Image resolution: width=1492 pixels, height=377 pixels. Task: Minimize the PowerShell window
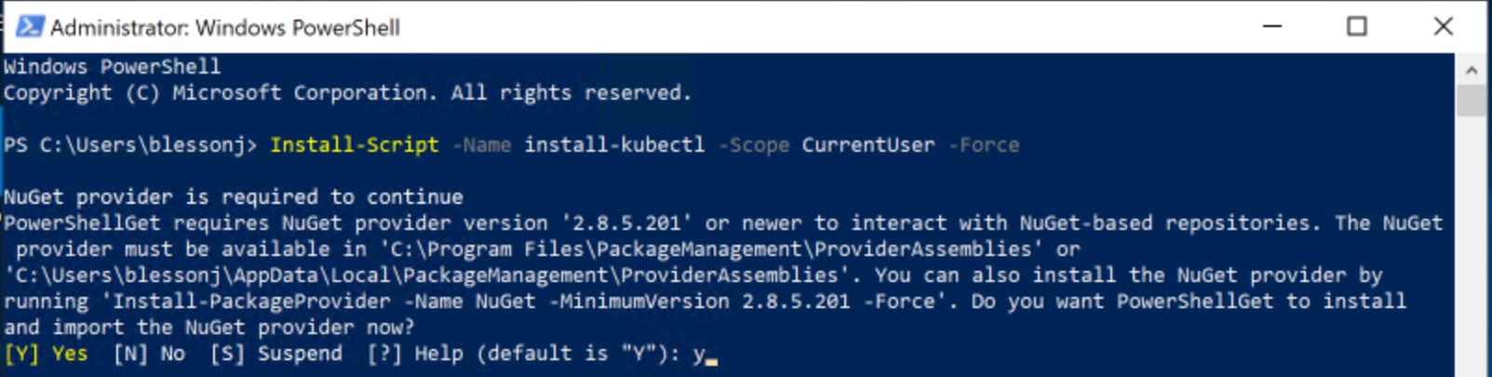(x=1272, y=26)
